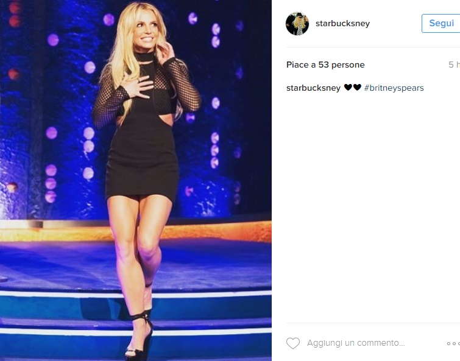Open starbucksney username in the caption

pyautogui.click(x=313, y=88)
